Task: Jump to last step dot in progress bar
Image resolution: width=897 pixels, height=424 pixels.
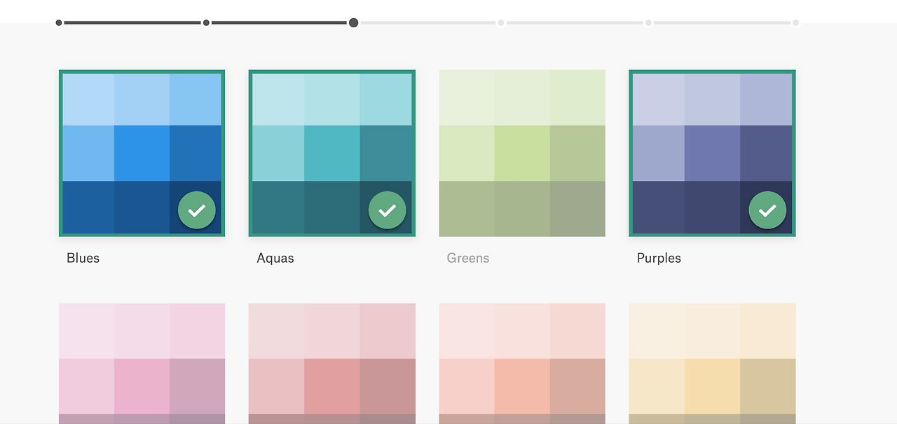Action: click(795, 23)
